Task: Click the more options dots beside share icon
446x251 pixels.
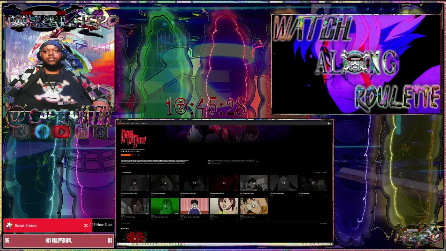Action: [x=141, y=155]
